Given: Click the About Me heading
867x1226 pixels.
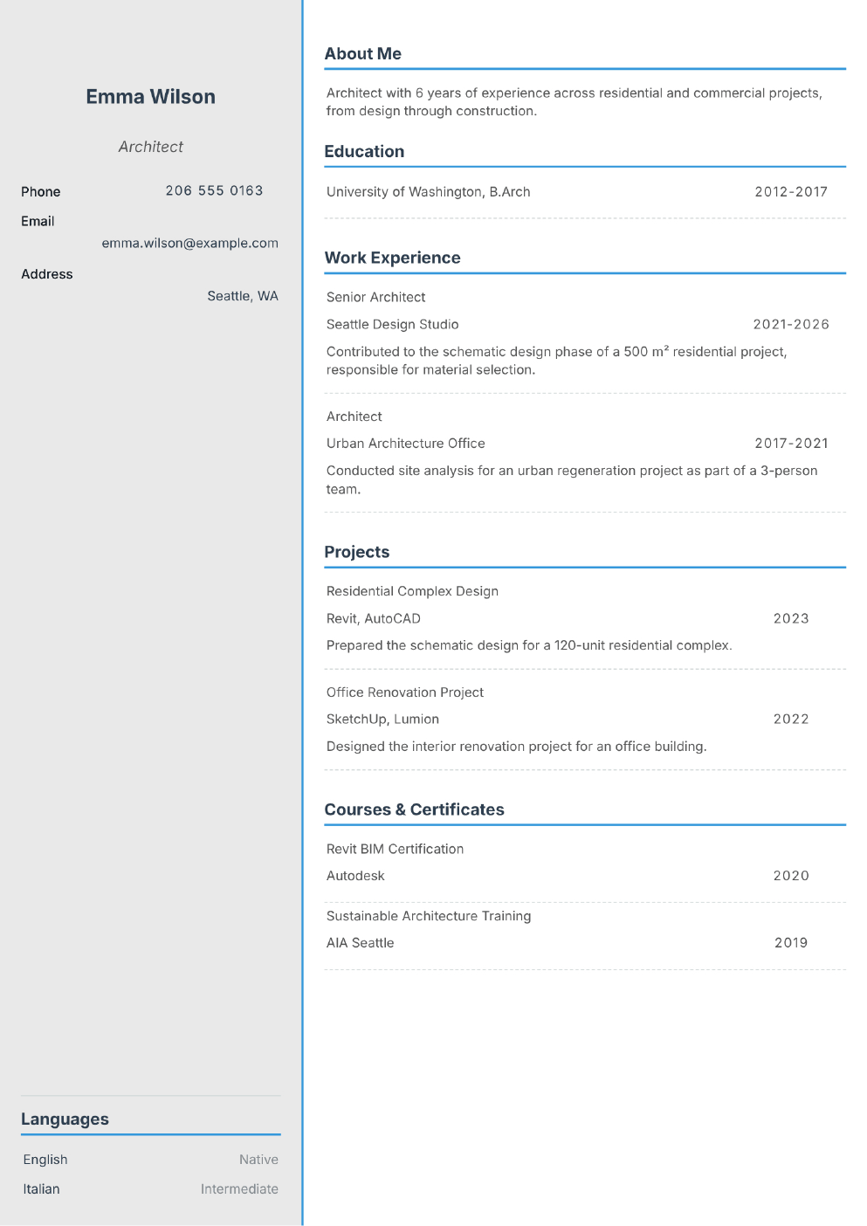Looking at the screenshot, I should point(363,54).
